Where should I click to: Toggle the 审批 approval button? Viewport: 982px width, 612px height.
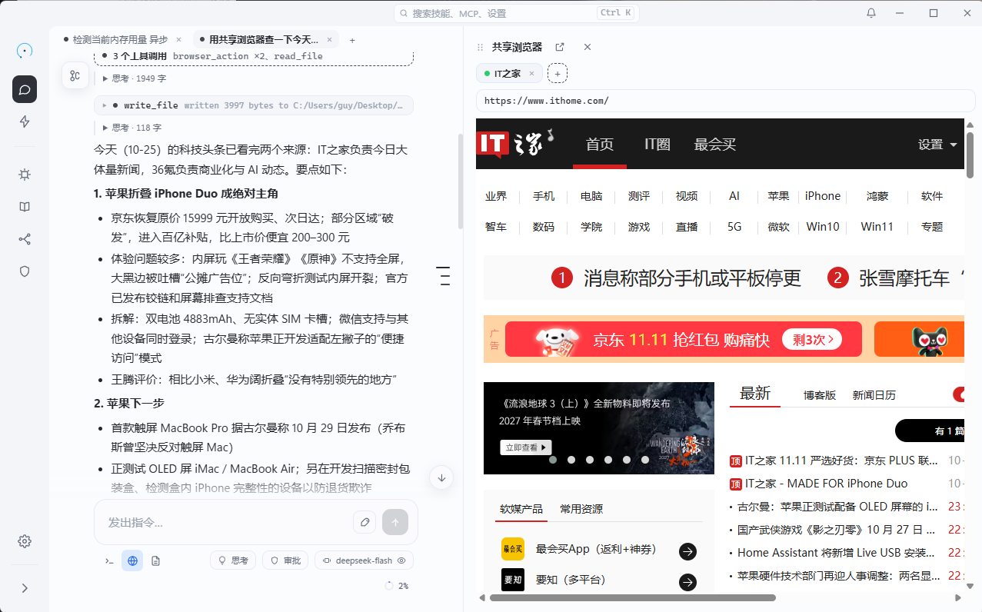tap(285, 560)
